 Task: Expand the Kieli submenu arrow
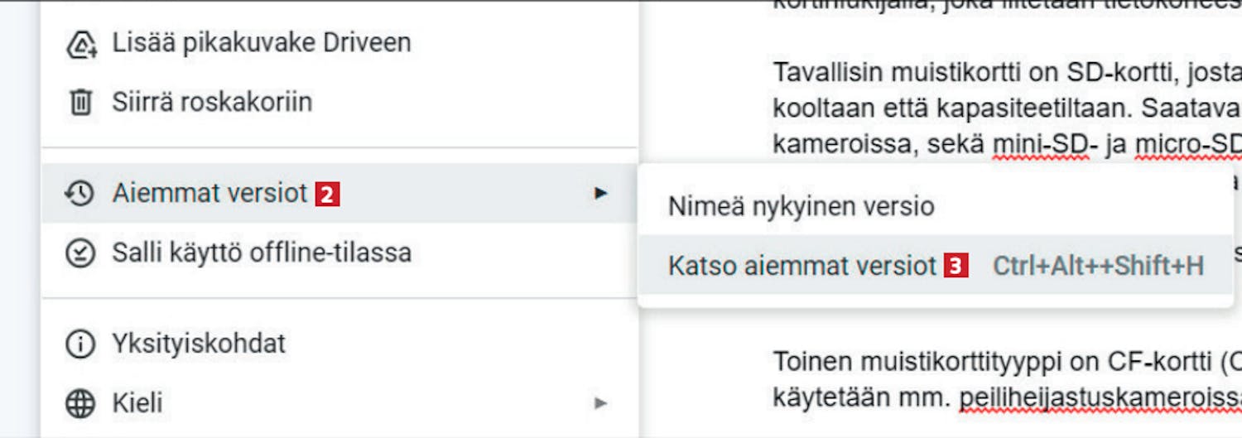pyautogui.click(x=601, y=404)
